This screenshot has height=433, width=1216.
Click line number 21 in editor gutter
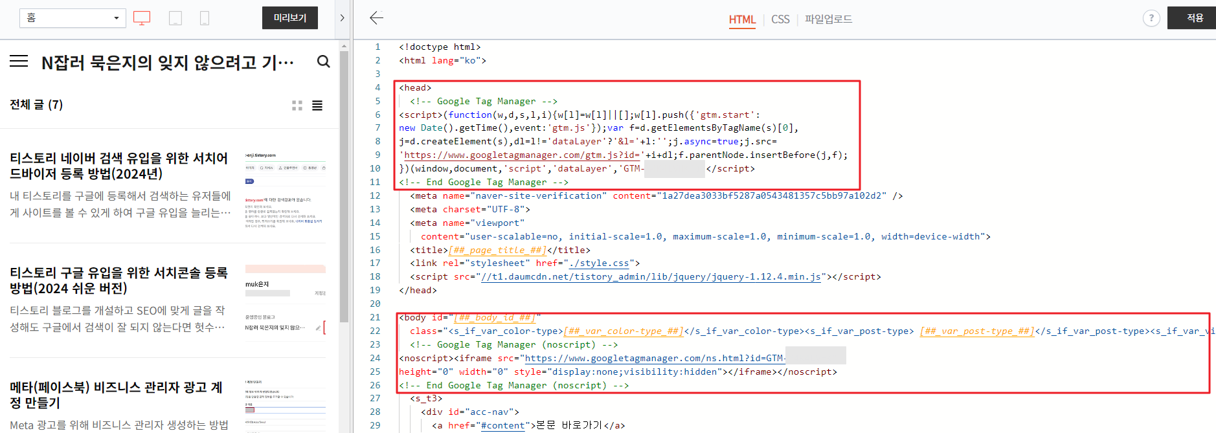pos(375,317)
